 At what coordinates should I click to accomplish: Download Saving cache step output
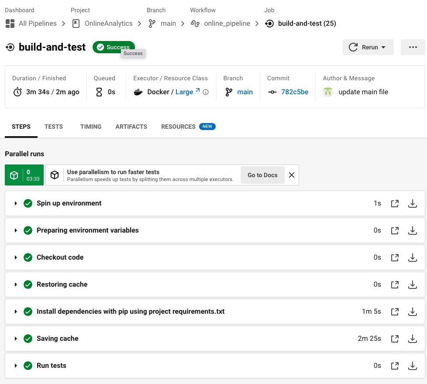click(x=413, y=339)
